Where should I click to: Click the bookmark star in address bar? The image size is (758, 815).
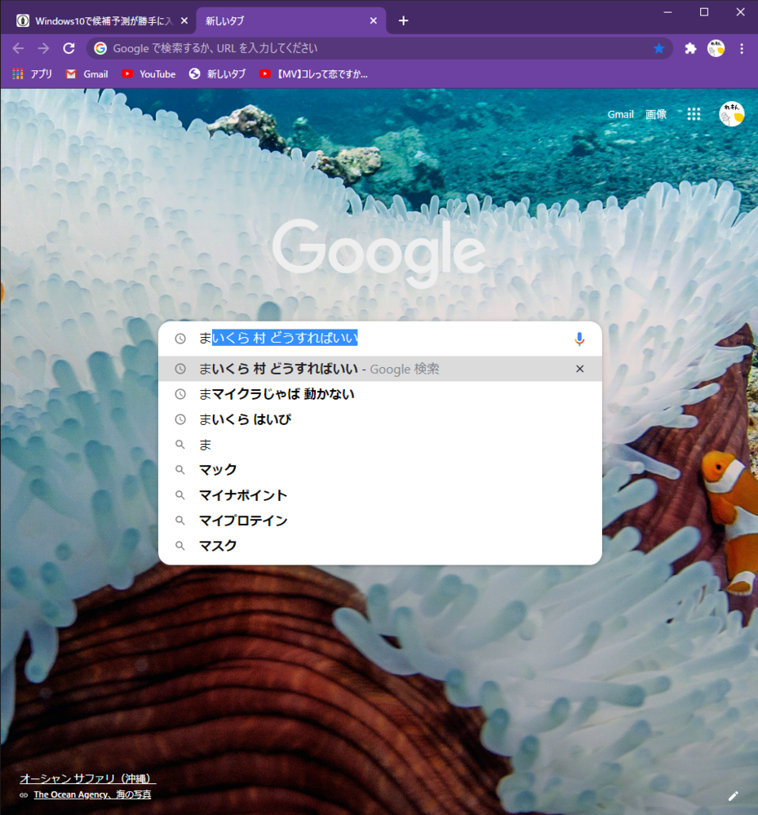click(x=658, y=48)
